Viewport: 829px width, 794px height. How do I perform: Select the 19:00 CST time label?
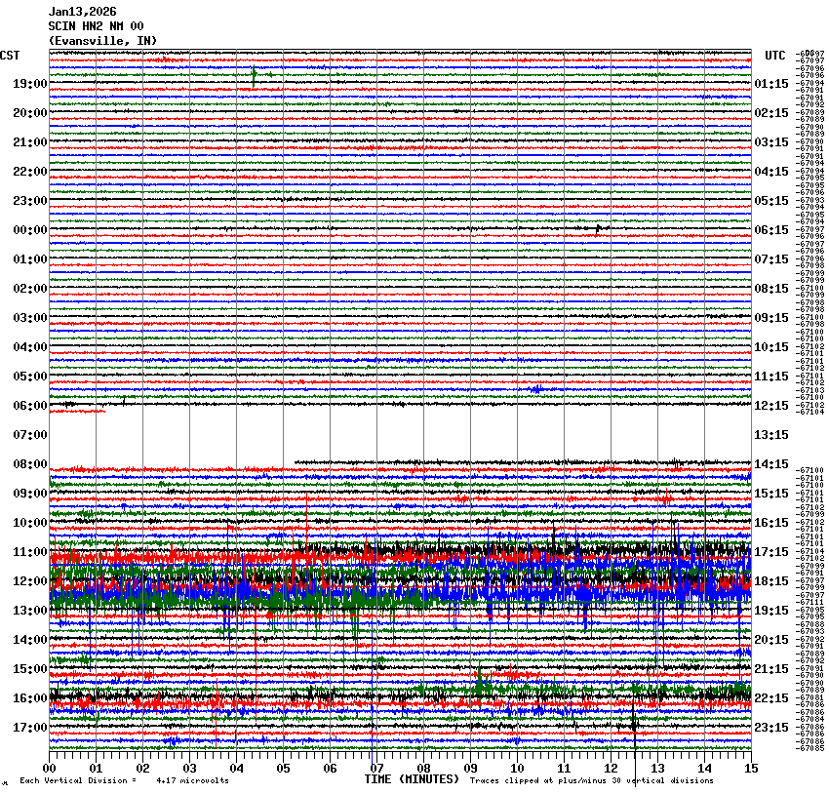(x=30, y=84)
